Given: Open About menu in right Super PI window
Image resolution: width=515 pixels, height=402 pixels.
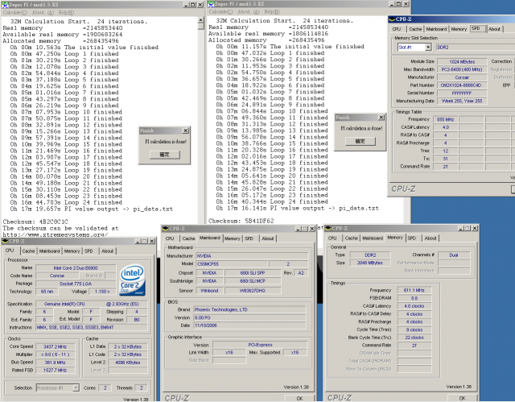Looking at the screenshot, I should (249, 12).
